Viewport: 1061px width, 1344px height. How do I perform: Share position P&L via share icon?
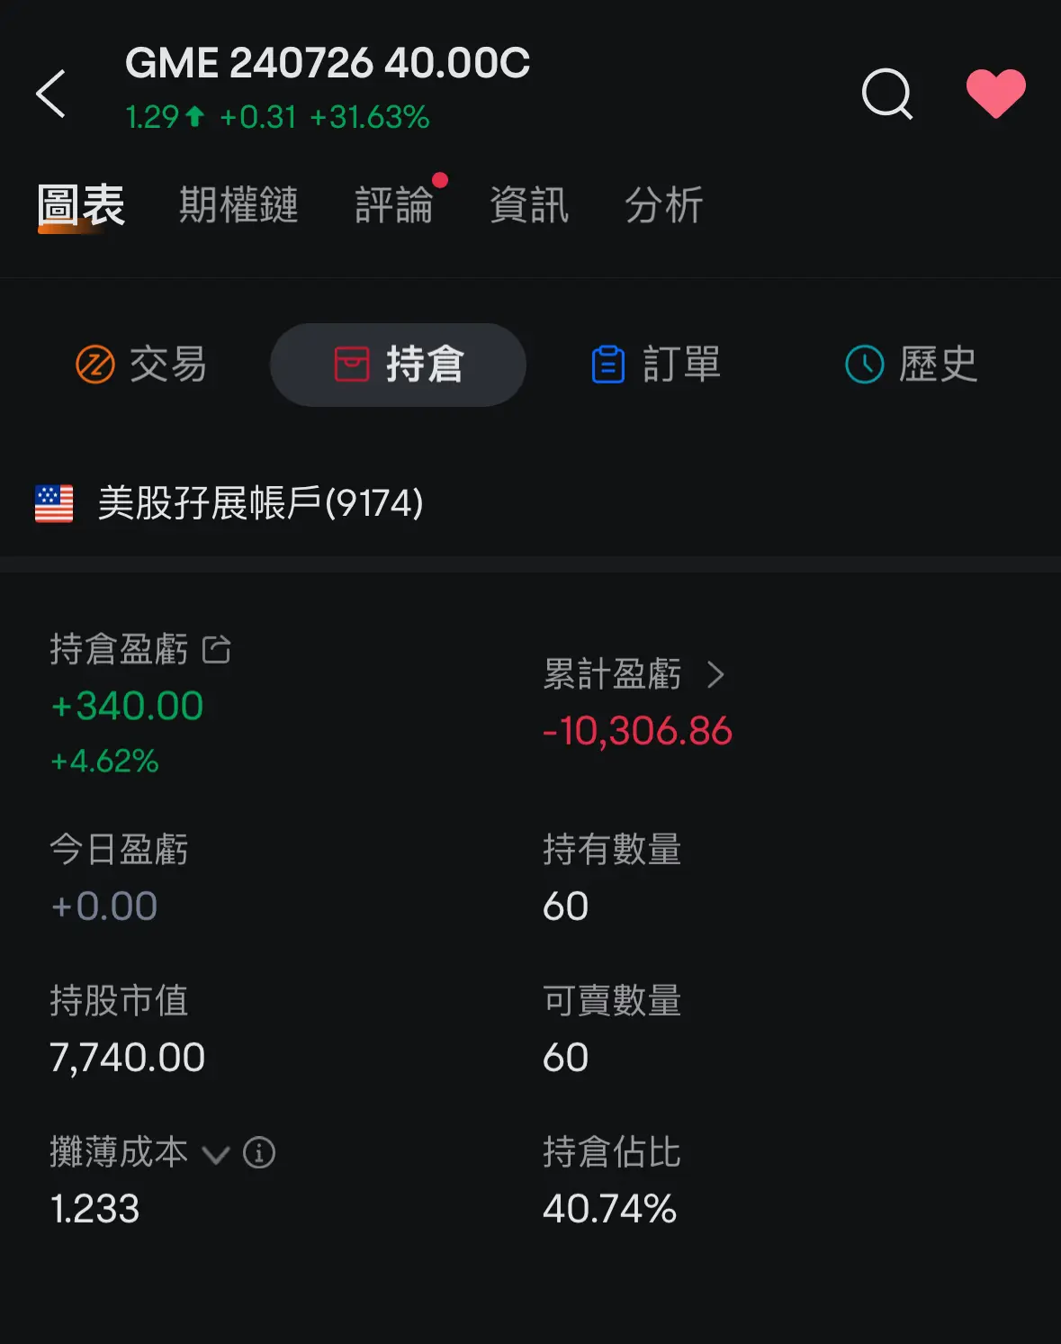(x=217, y=649)
